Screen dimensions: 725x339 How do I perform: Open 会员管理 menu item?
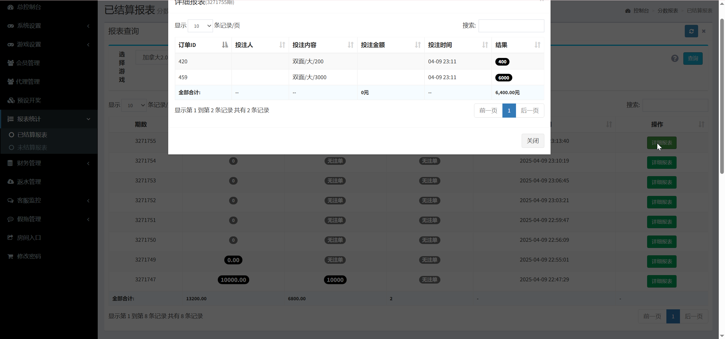(x=28, y=63)
